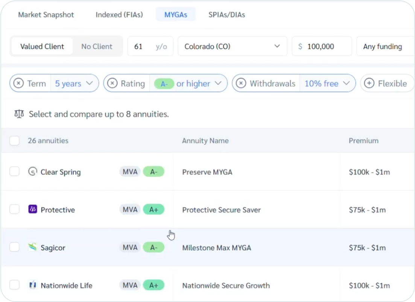This screenshot has height=302, width=415.
Task: Click the $100k - $1m premium for Preserve MYGA
Action: click(369, 172)
